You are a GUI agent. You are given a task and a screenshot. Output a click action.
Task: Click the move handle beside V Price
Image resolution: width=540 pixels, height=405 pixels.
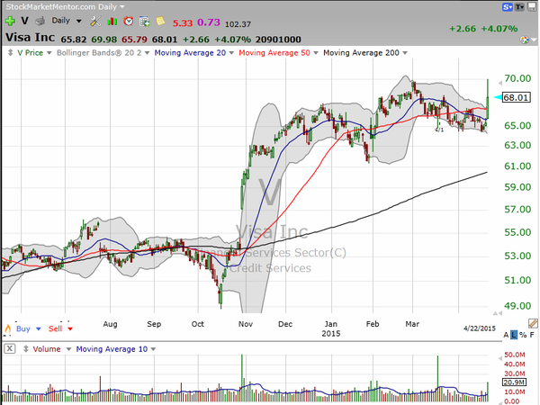(10, 53)
